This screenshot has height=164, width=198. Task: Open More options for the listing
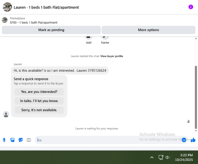point(148,30)
